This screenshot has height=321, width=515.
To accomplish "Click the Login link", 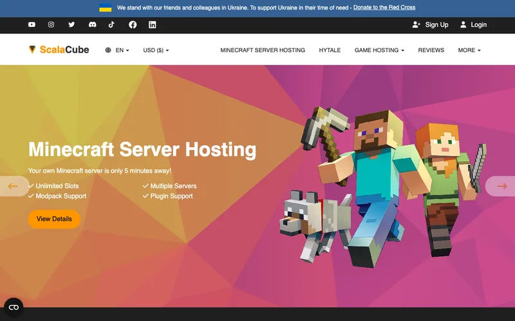I will [473, 24].
